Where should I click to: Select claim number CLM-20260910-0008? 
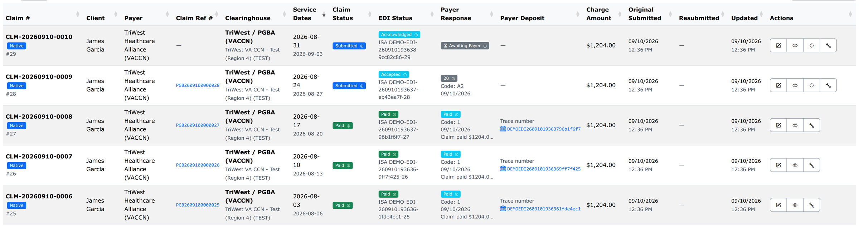39,117
